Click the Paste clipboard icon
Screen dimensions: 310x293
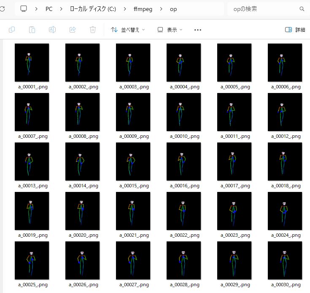(32, 30)
